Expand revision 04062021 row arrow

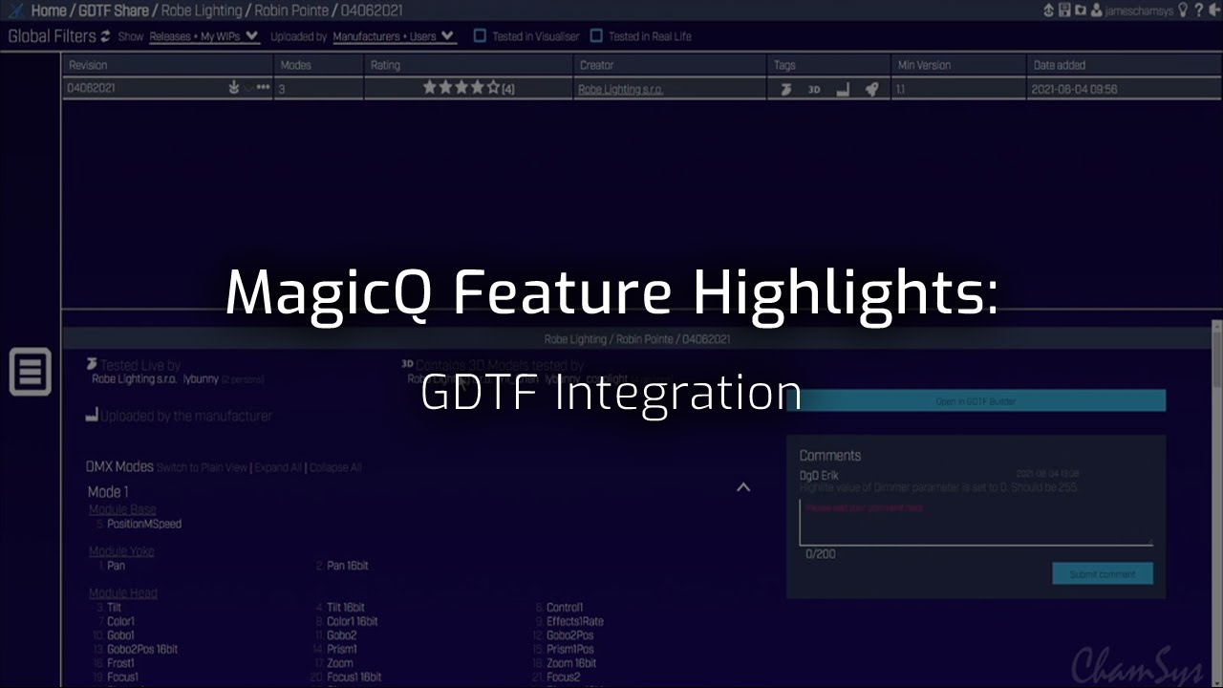click(248, 88)
